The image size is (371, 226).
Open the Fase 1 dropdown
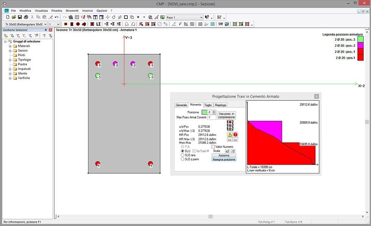[x=201, y=17]
